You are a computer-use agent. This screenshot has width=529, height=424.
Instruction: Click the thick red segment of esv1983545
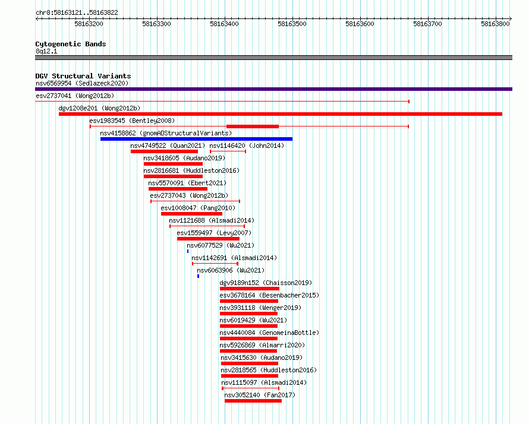[253, 126]
